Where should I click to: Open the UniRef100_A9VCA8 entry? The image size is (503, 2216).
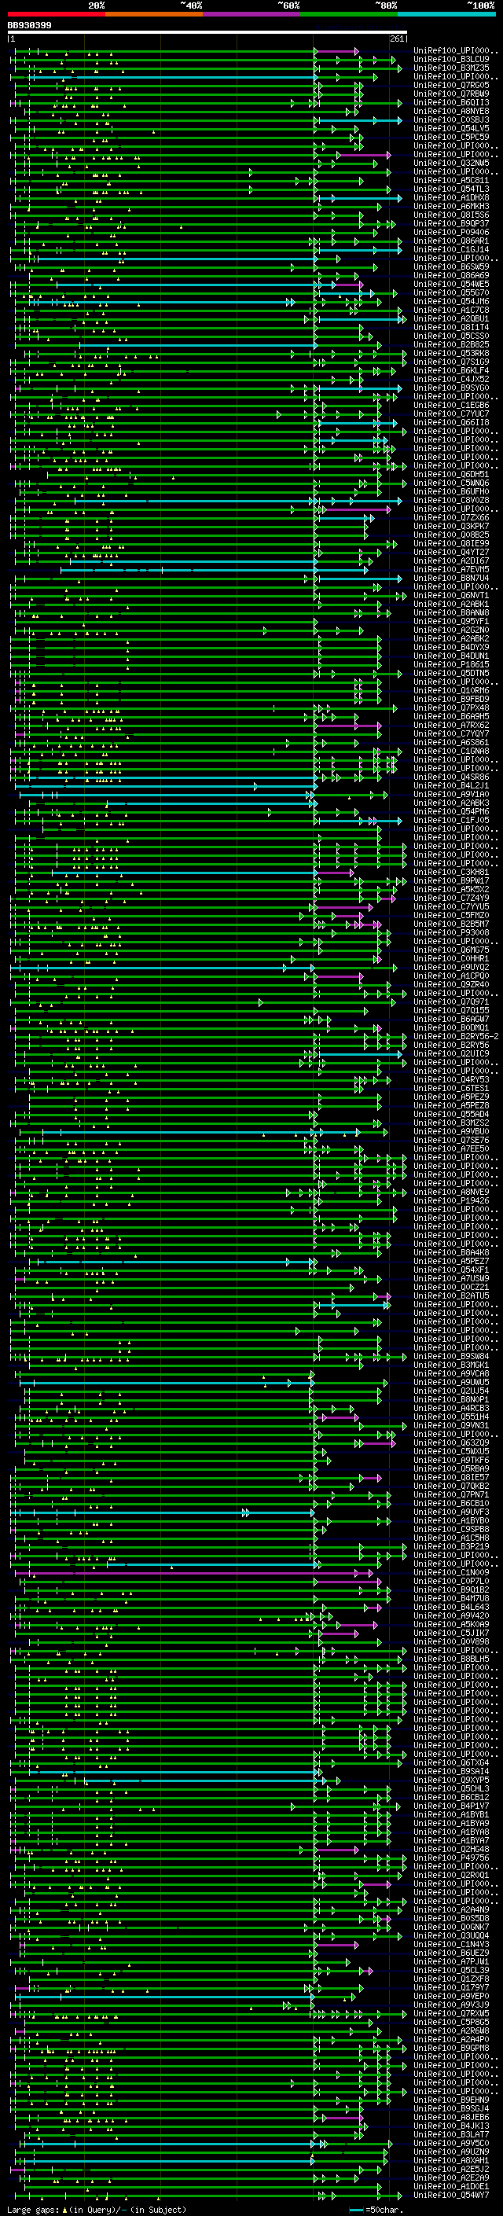(x=450, y=1373)
